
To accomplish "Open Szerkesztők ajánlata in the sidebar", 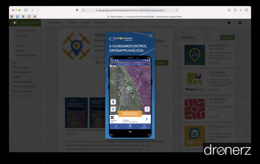I will 27,55.
